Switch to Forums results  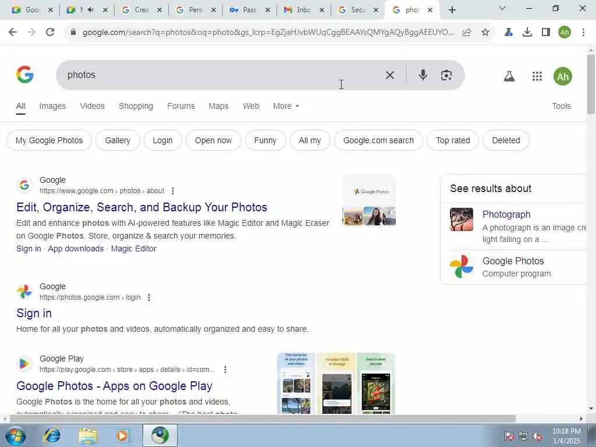(181, 106)
